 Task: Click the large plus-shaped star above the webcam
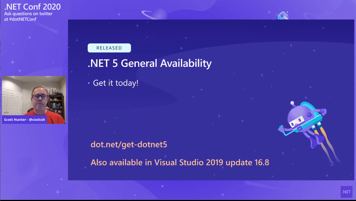click(x=12, y=62)
